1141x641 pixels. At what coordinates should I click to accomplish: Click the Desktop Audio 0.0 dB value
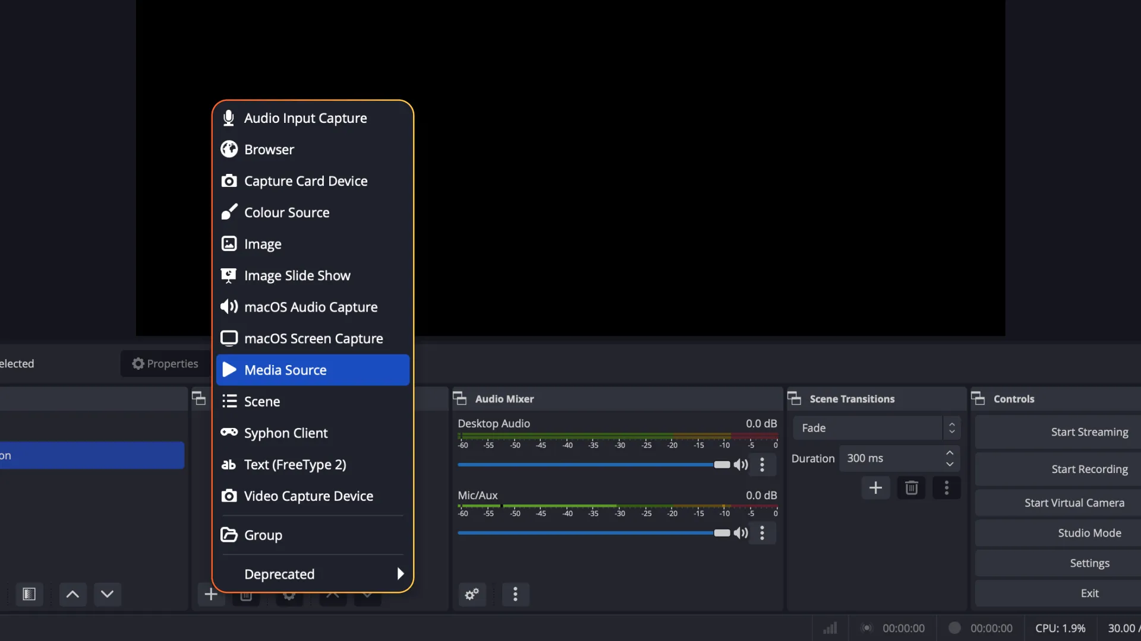click(x=761, y=423)
